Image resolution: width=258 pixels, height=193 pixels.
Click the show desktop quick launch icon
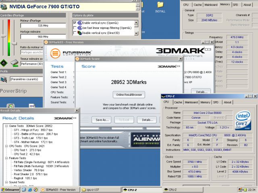24,190
